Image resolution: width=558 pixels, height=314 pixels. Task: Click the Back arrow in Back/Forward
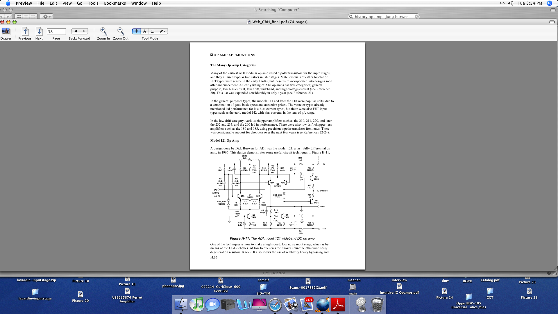click(76, 31)
